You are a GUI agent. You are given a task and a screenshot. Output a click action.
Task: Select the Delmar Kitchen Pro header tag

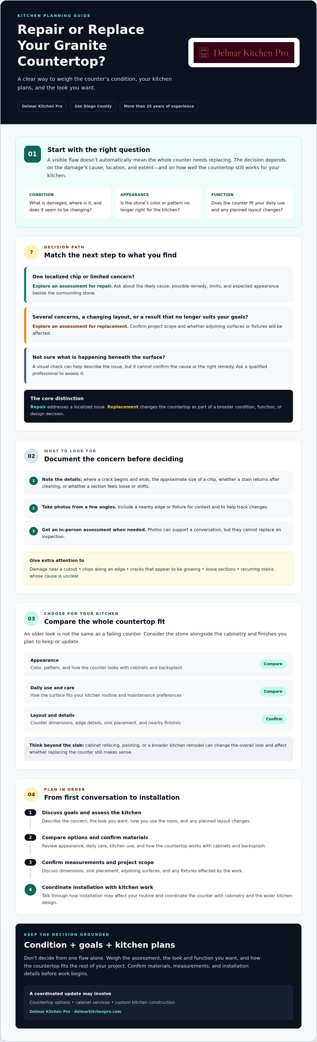42,106
